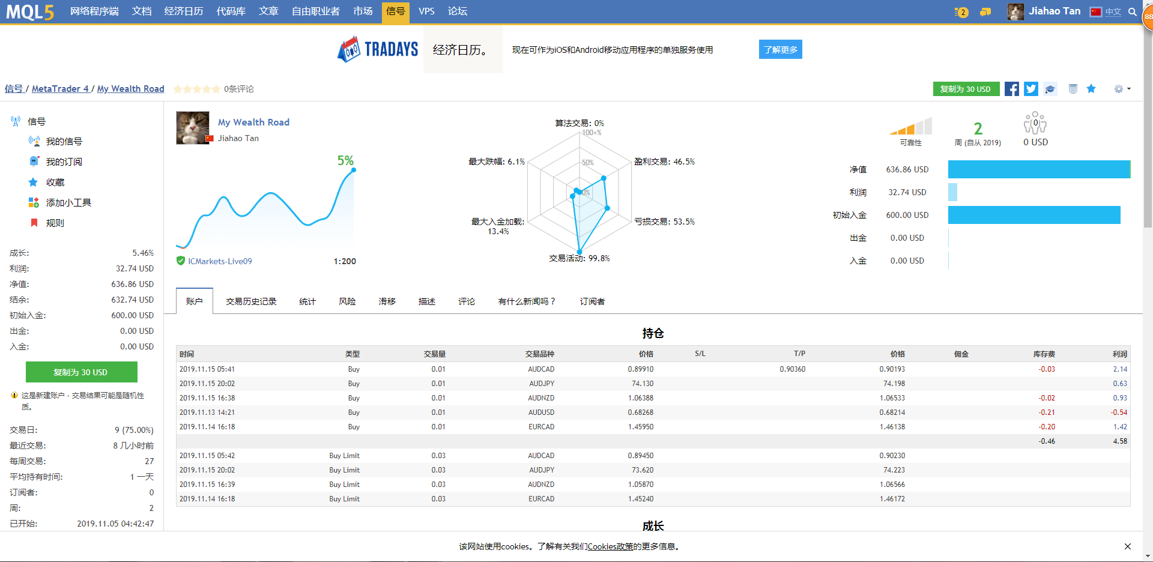Click the graduation cap icon

1050,89
